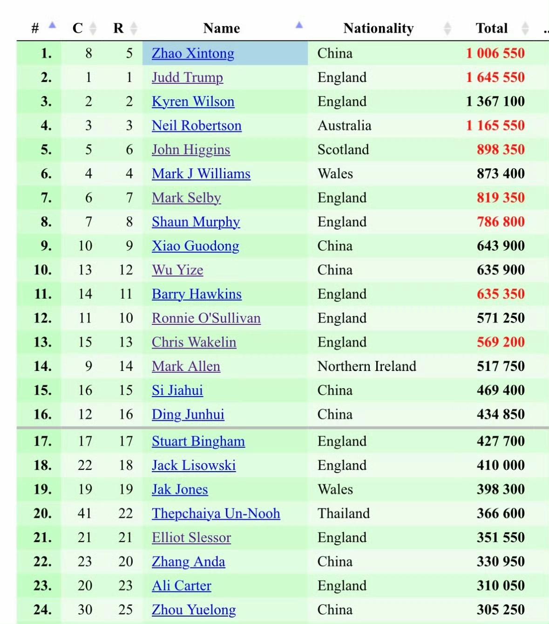Click the sort arrows next to C header
The height and width of the screenshot is (624, 549).
[93, 28]
